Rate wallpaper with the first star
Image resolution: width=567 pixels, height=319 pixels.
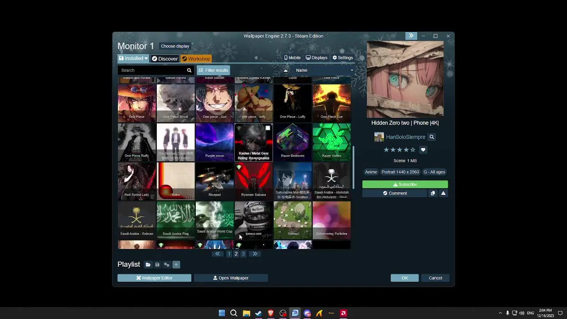pos(386,150)
